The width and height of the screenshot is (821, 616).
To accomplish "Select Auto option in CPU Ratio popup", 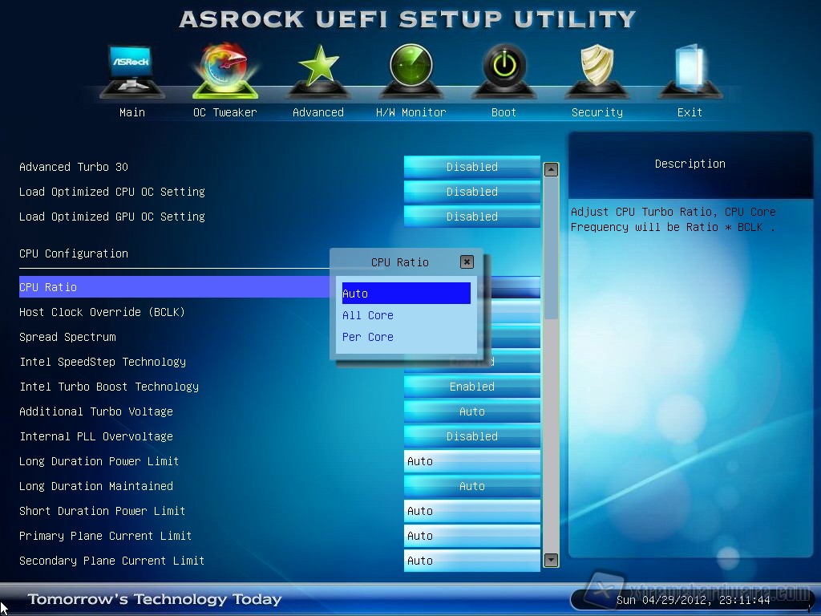I will click(x=406, y=294).
